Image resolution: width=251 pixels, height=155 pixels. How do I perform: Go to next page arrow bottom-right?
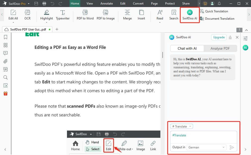tap(245, 149)
